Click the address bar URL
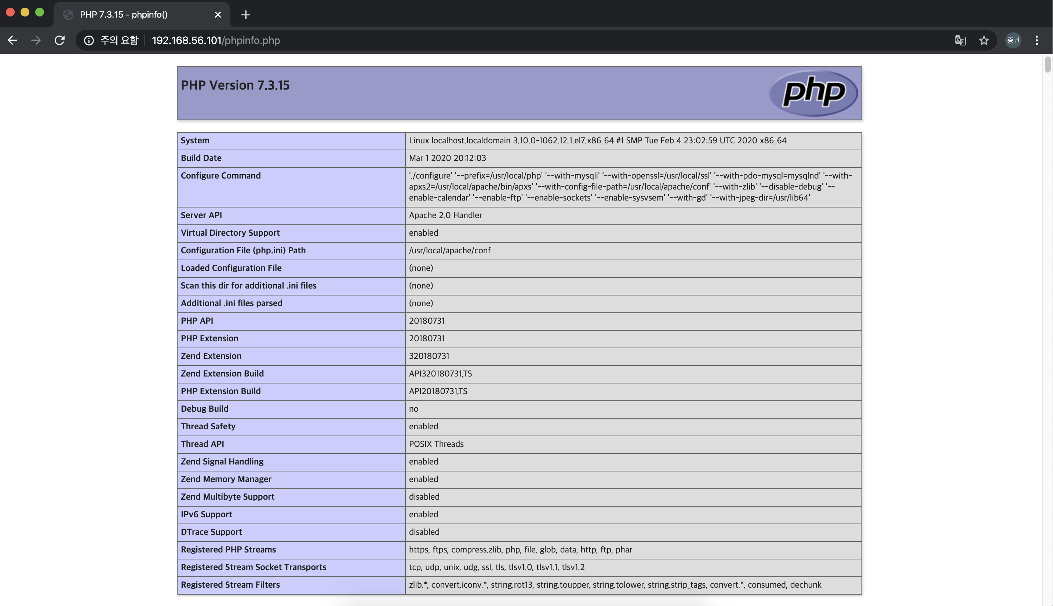1053x606 pixels. pyautogui.click(x=216, y=40)
